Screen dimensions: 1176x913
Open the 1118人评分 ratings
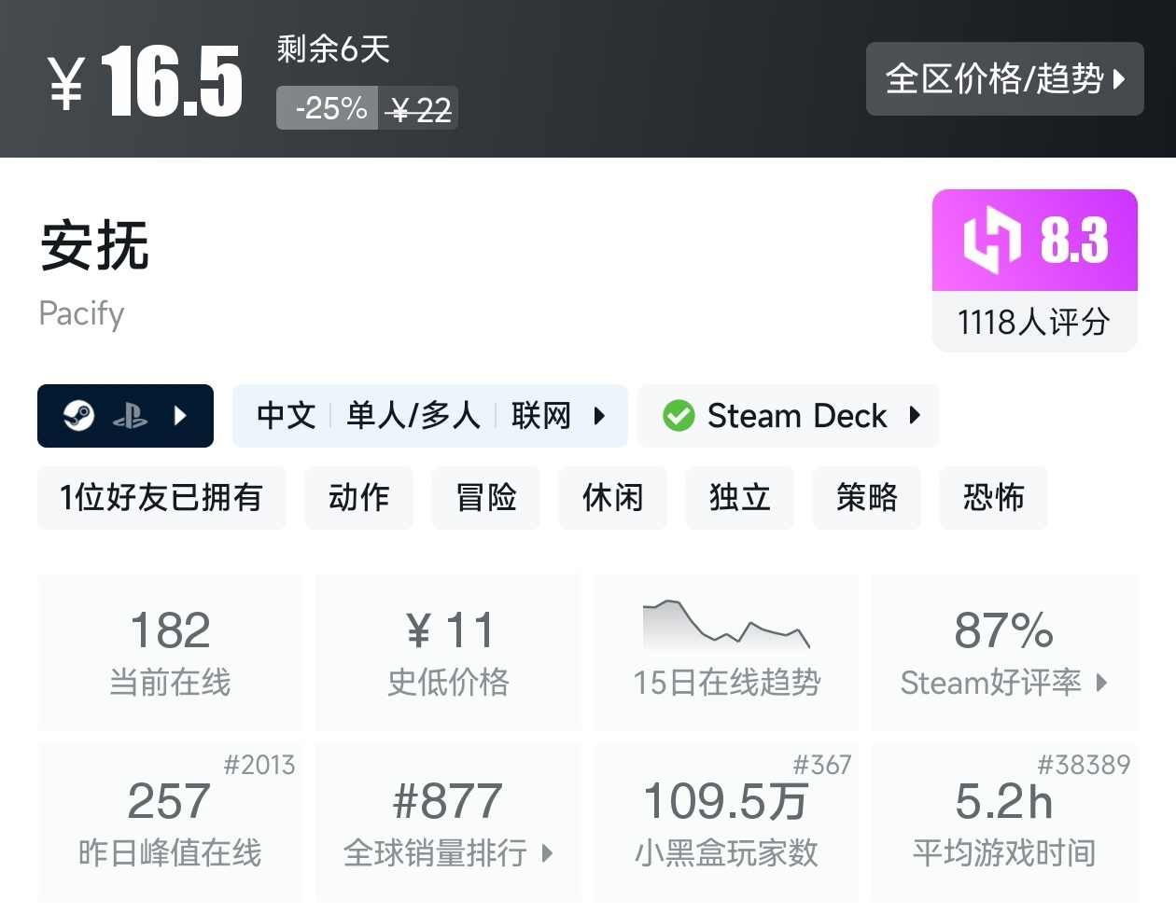(1034, 323)
